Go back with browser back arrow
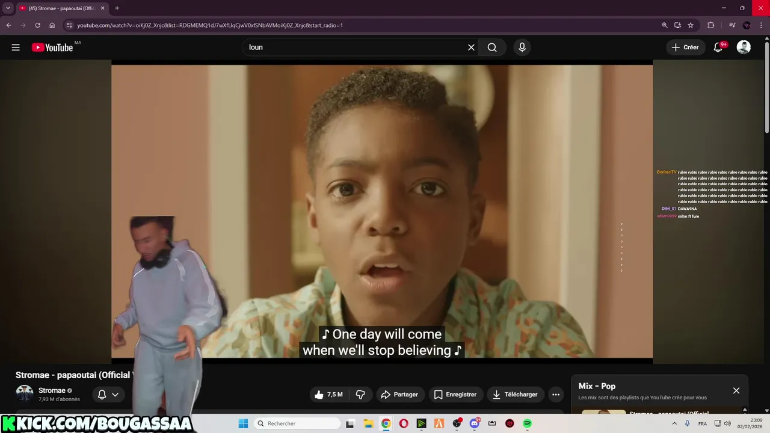Viewport: 770px width, 433px height. pyautogui.click(x=8, y=25)
